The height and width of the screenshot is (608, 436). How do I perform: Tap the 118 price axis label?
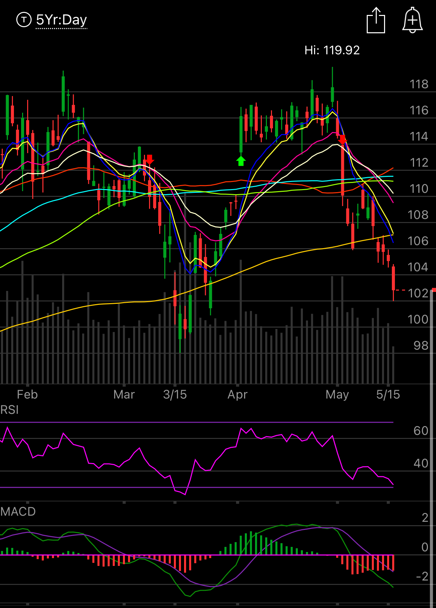pos(419,84)
